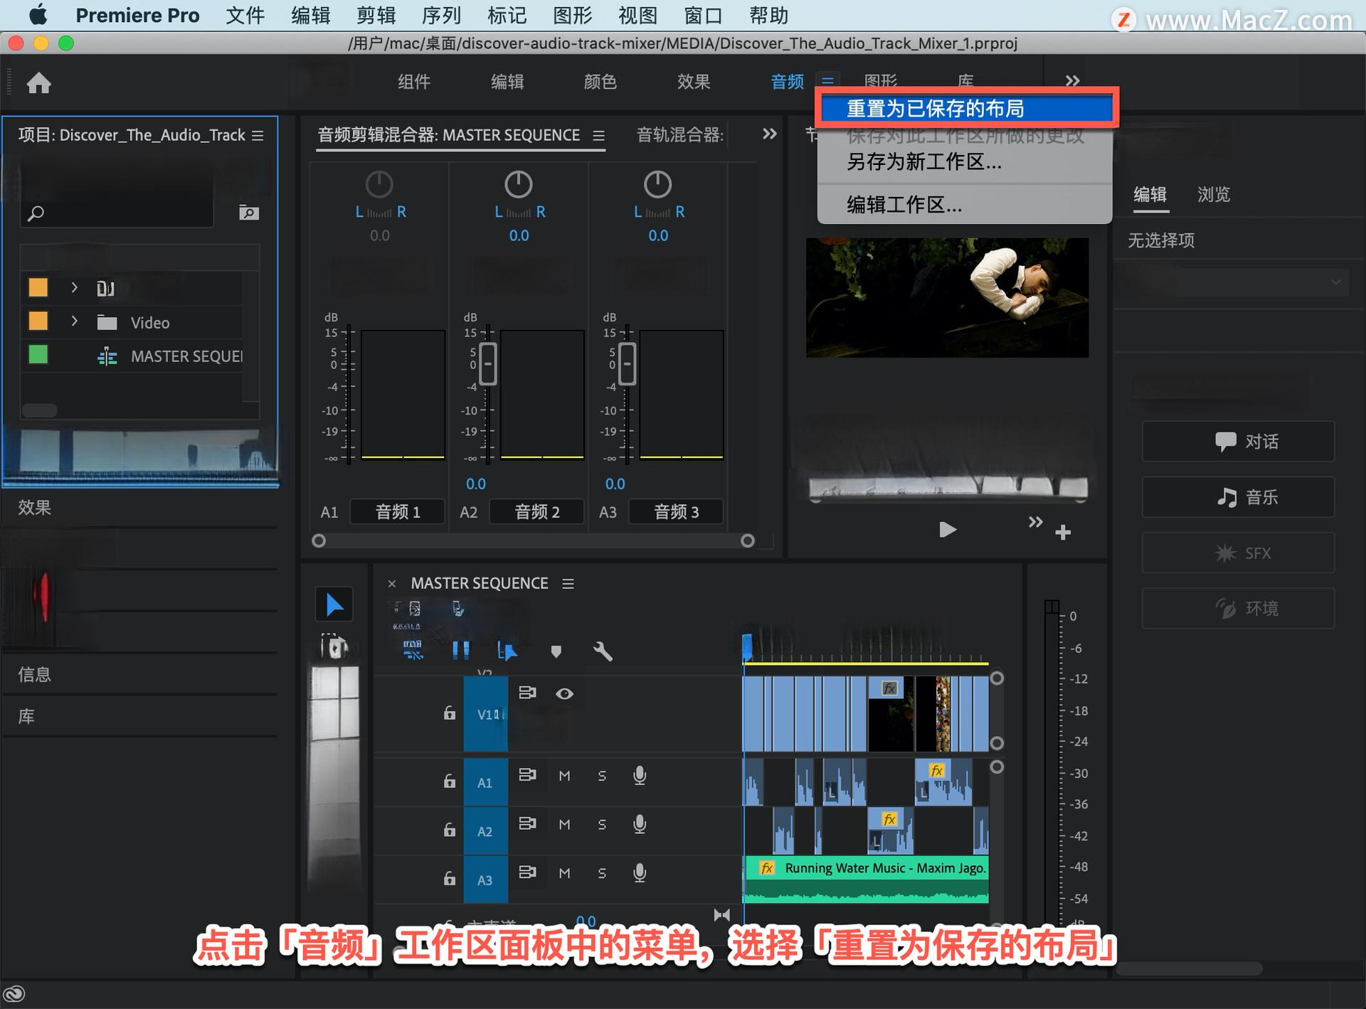This screenshot has width=1366, height=1009.
Task: Toggle V1 track output eye
Action: (564, 693)
